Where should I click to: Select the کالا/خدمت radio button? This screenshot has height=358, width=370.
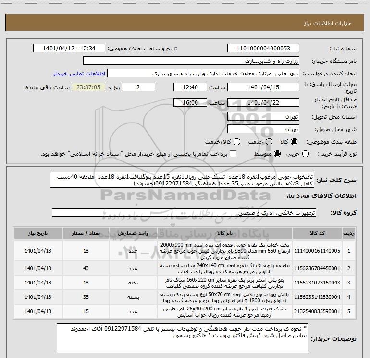237,142
